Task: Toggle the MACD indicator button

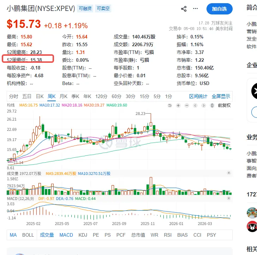Action: (x=66, y=235)
